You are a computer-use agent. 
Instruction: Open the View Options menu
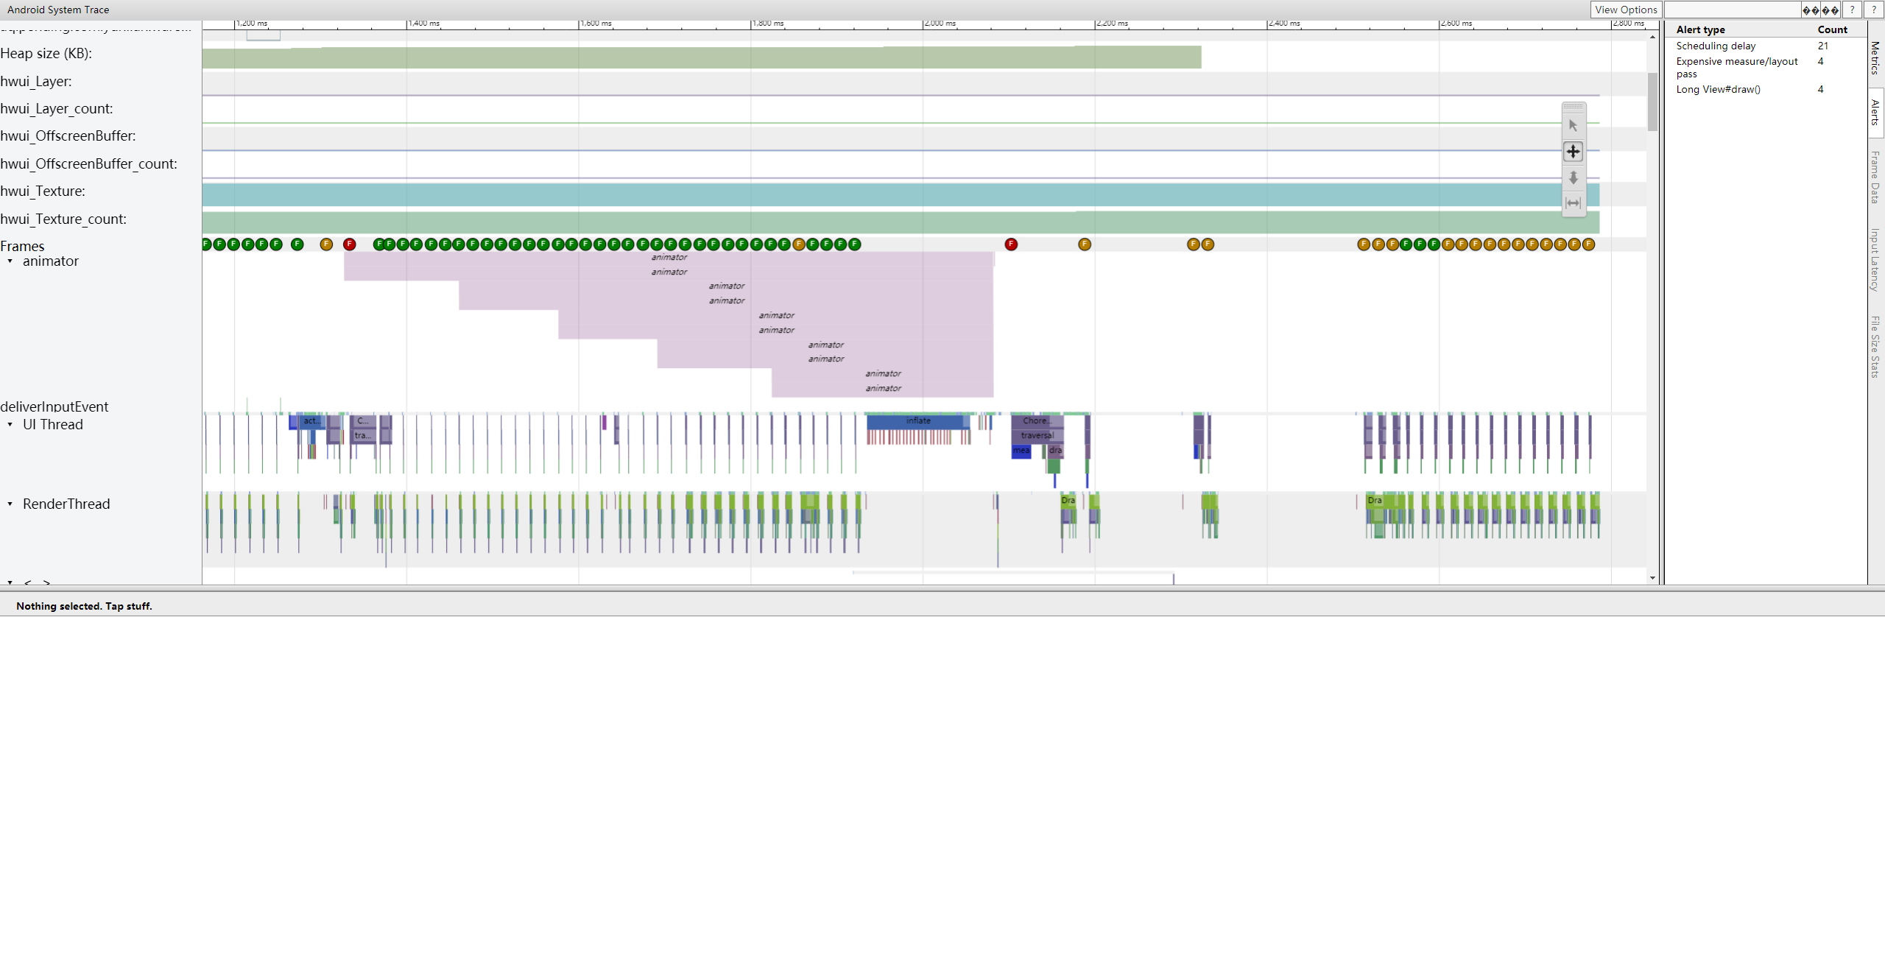[1626, 10]
